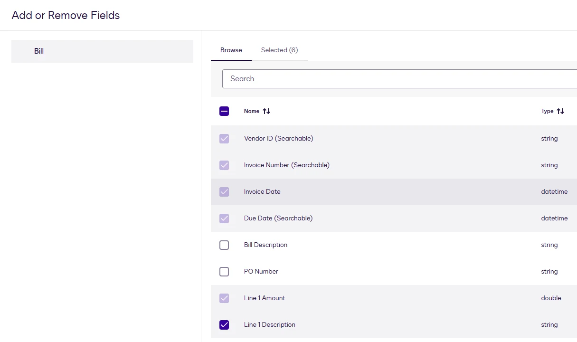This screenshot has width=577, height=342.
Task: Toggle the Line 1 Amount checkbox
Action: (224, 298)
